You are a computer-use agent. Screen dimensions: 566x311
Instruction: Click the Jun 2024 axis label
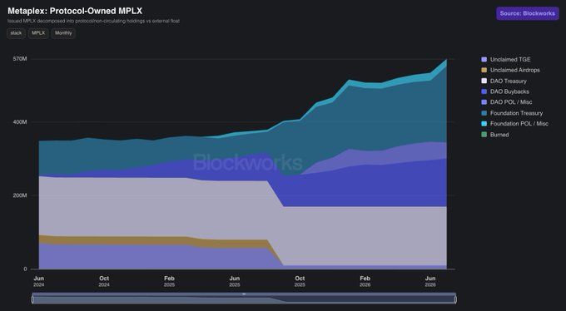tap(38, 281)
